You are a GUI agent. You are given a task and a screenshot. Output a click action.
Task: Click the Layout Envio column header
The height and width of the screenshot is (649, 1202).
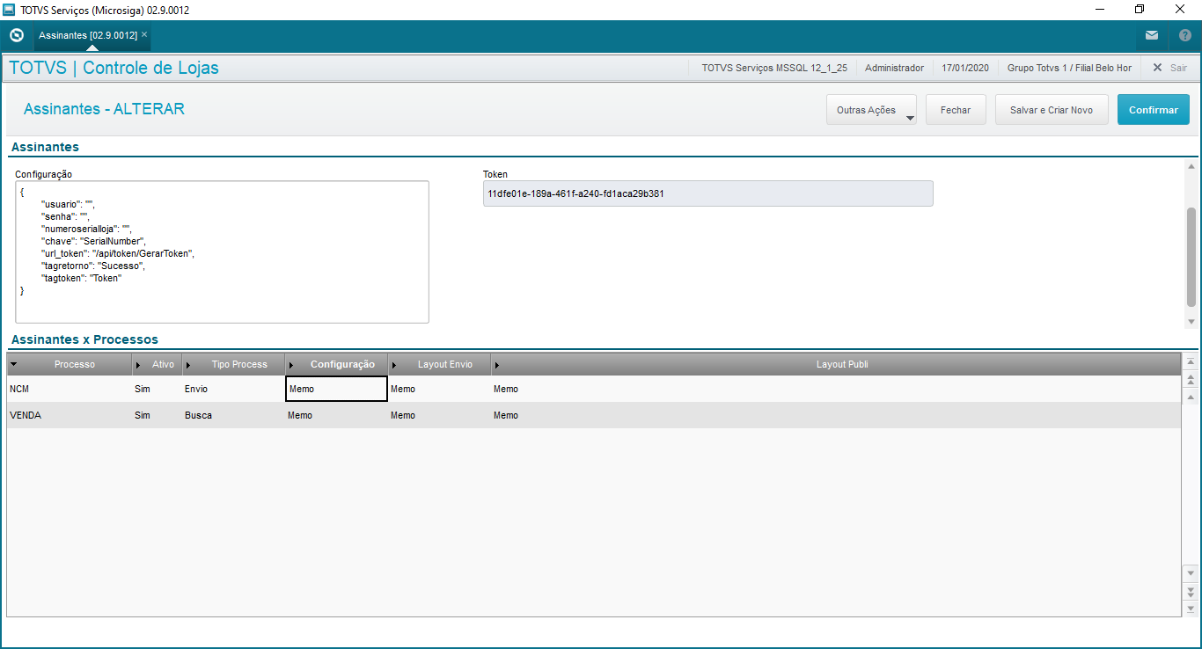440,364
